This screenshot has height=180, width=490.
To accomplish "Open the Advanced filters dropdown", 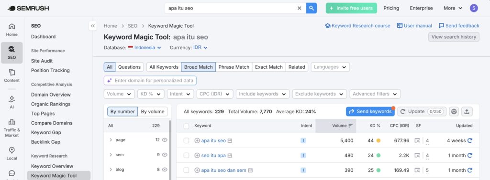I will pos(375,94).
